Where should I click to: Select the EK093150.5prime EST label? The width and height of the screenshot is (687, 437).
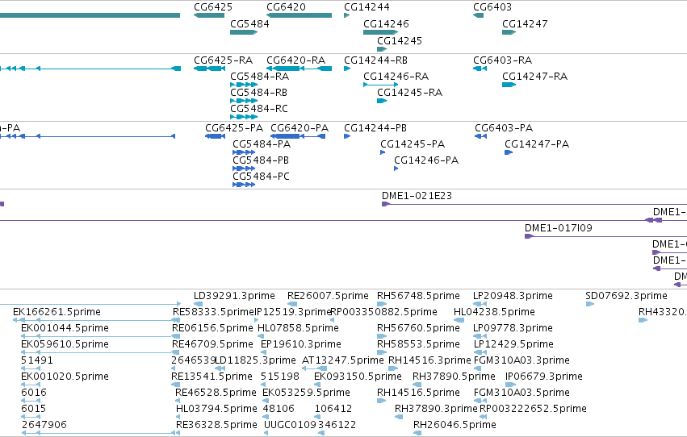click(x=358, y=377)
